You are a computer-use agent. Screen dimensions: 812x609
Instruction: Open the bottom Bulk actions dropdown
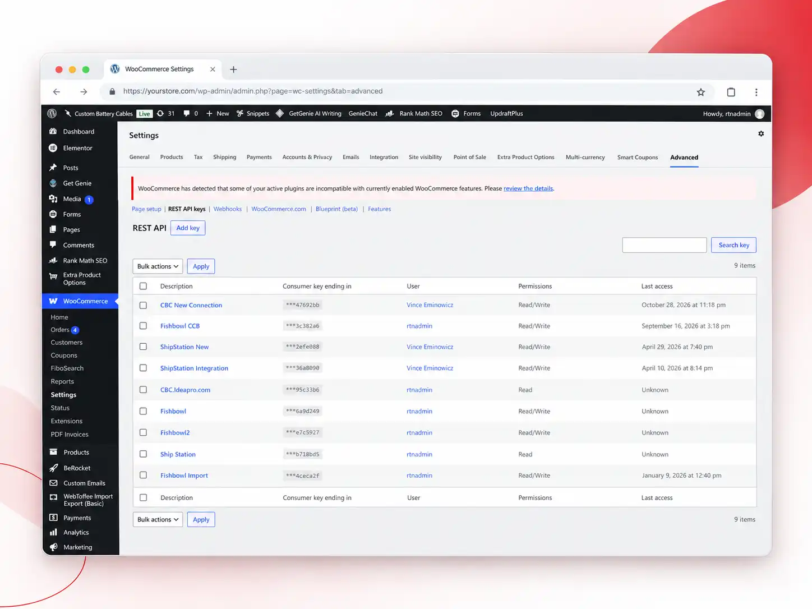[158, 520]
